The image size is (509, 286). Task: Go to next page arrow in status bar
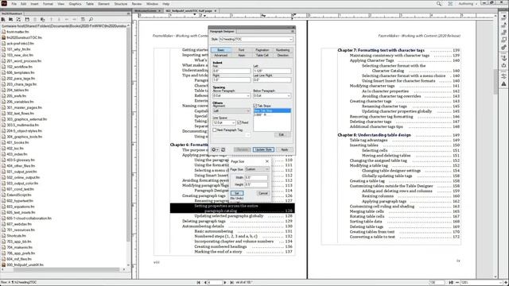click(225, 283)
